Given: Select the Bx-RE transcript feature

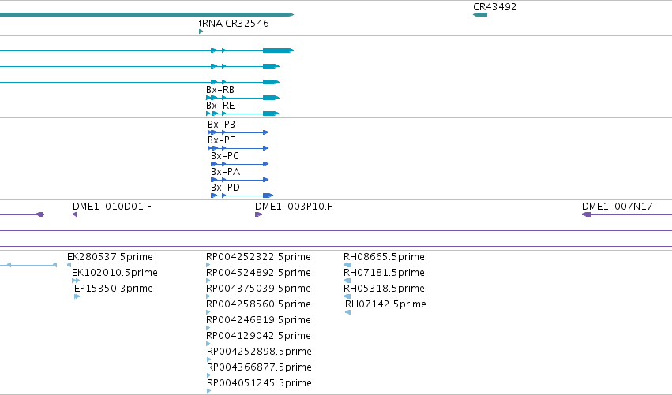Looking at the screenshot, I should click(242, 114).
